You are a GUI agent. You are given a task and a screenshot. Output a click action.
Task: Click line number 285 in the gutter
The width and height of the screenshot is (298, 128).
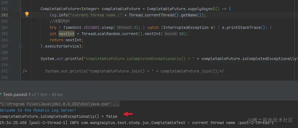[4, 34]
